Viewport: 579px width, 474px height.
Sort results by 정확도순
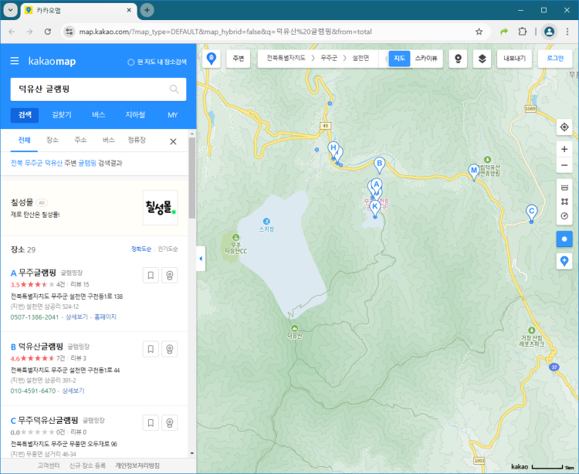(141, 249)
